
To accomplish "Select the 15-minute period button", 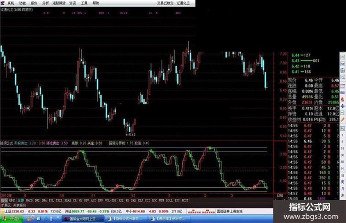I will point(342,148).
